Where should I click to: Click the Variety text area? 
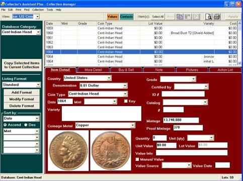102,114
